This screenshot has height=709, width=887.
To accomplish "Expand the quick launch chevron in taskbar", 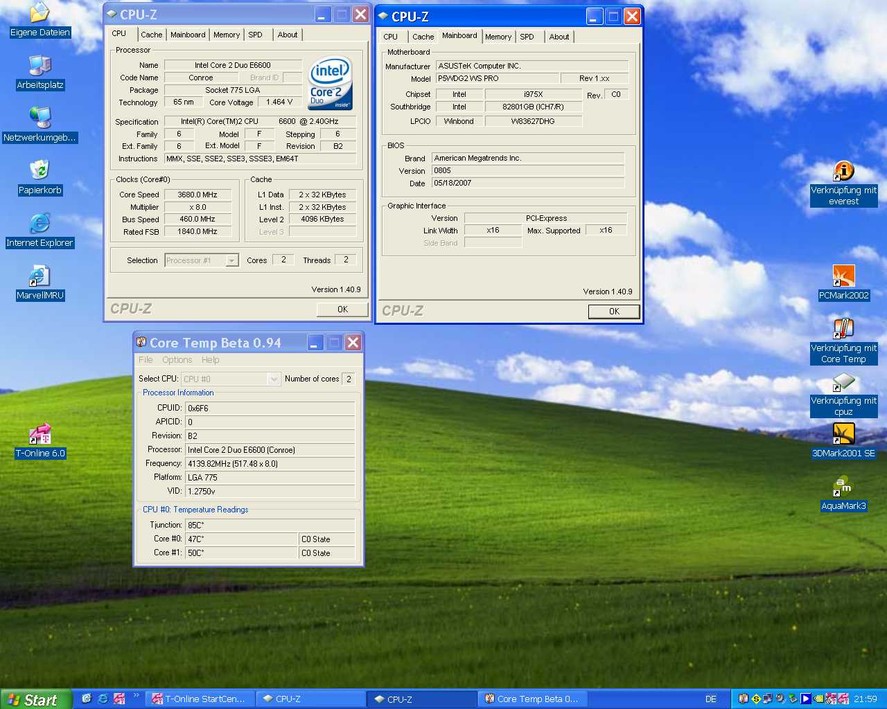I will (x=136, y=695).
